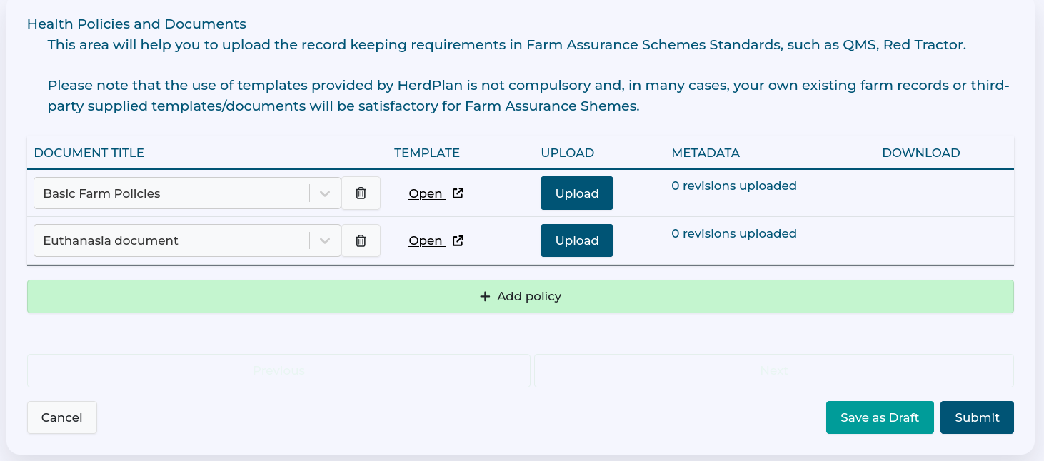Go to the Previous step
1044x461 pixels.
point(278,371)
